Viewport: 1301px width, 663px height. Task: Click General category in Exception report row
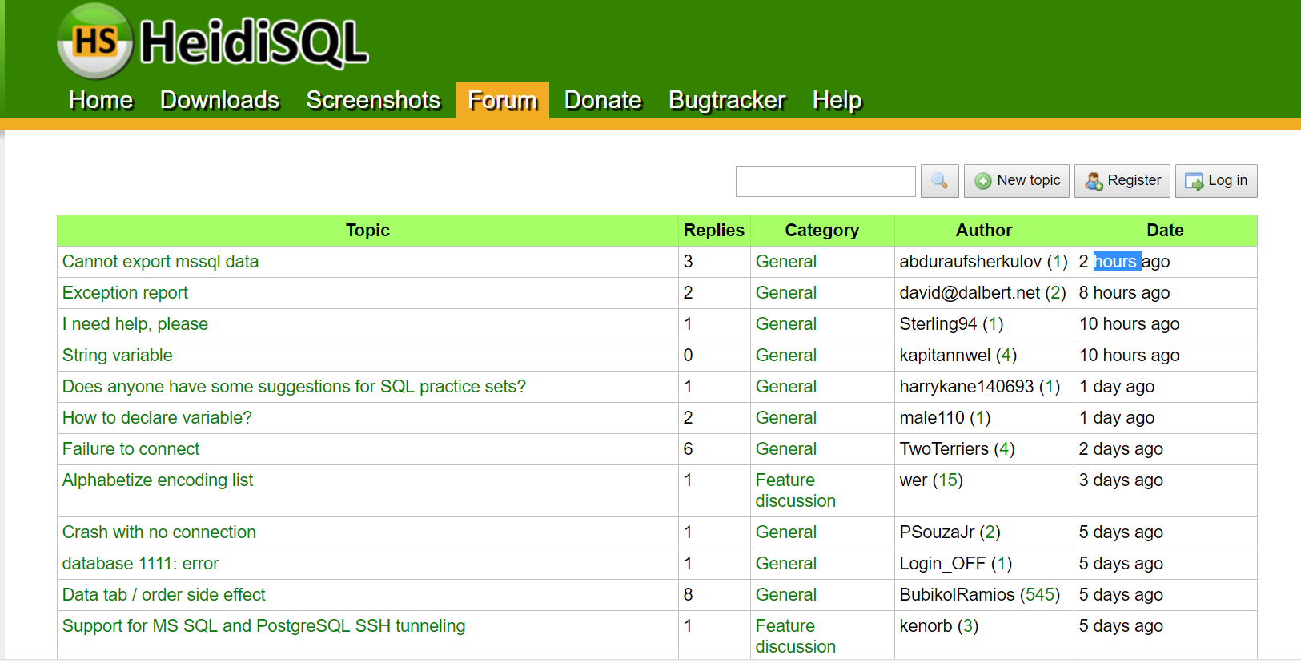[786, 293]
